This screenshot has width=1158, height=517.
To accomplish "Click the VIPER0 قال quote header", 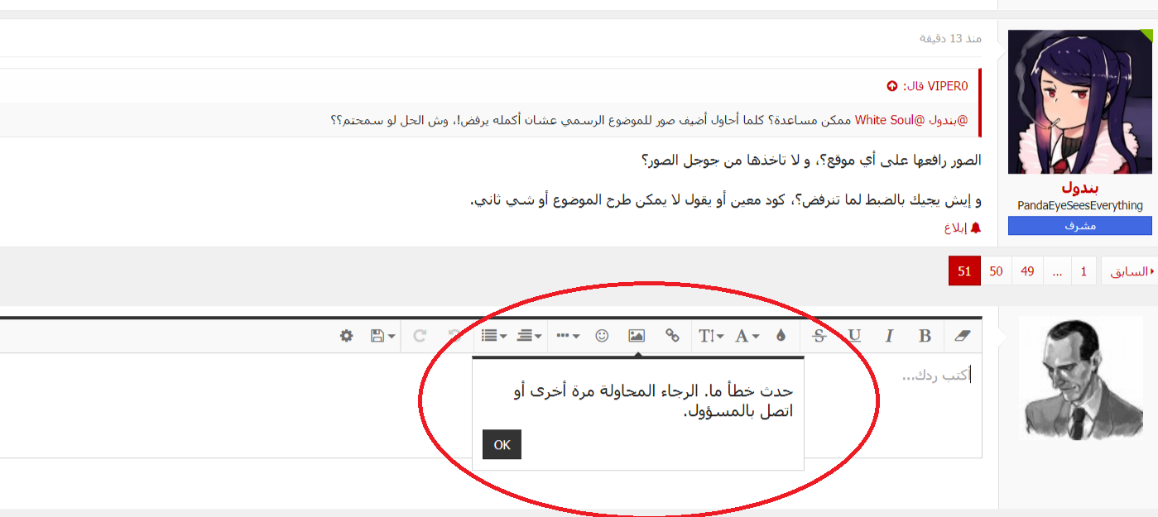I will (x=934, y=86).
